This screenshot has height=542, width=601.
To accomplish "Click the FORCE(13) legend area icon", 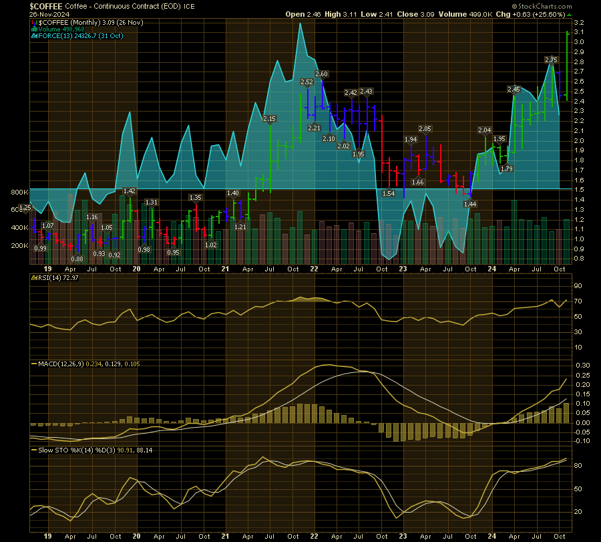I will point(33,35).
